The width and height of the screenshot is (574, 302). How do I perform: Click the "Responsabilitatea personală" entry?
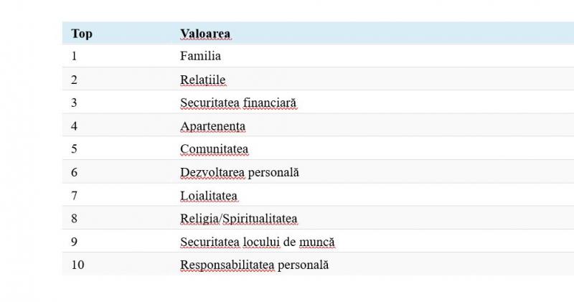pos(254,265)
